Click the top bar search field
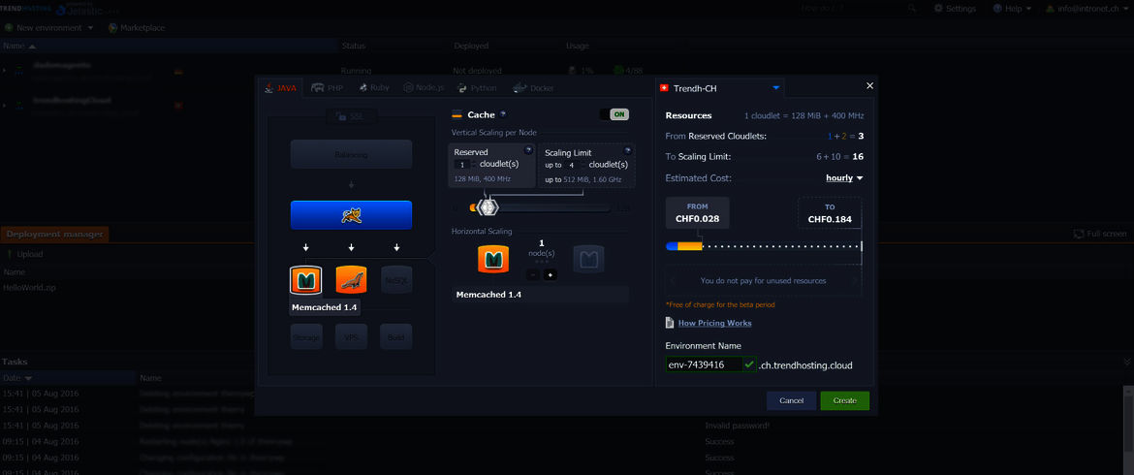 [x=853, y=9]
